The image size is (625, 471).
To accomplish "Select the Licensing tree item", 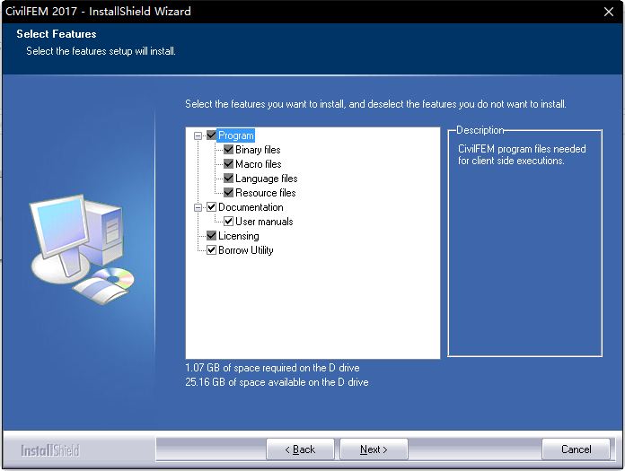I will [x=238, y=236].
